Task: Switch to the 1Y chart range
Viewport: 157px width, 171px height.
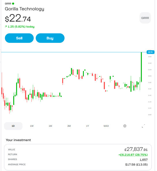Action: click(x=88, y=126)
